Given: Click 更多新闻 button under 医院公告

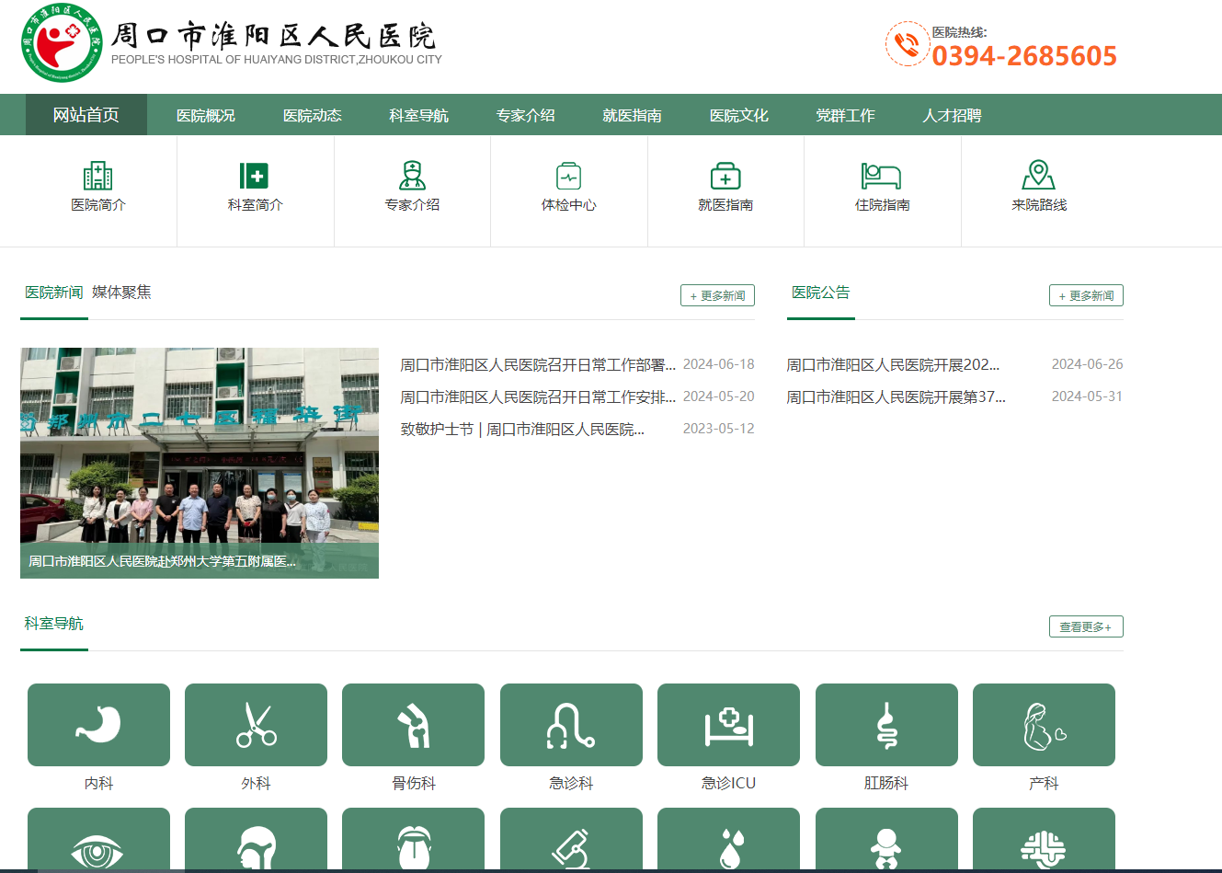Looking at the screenshot, I should point(1086,295).
